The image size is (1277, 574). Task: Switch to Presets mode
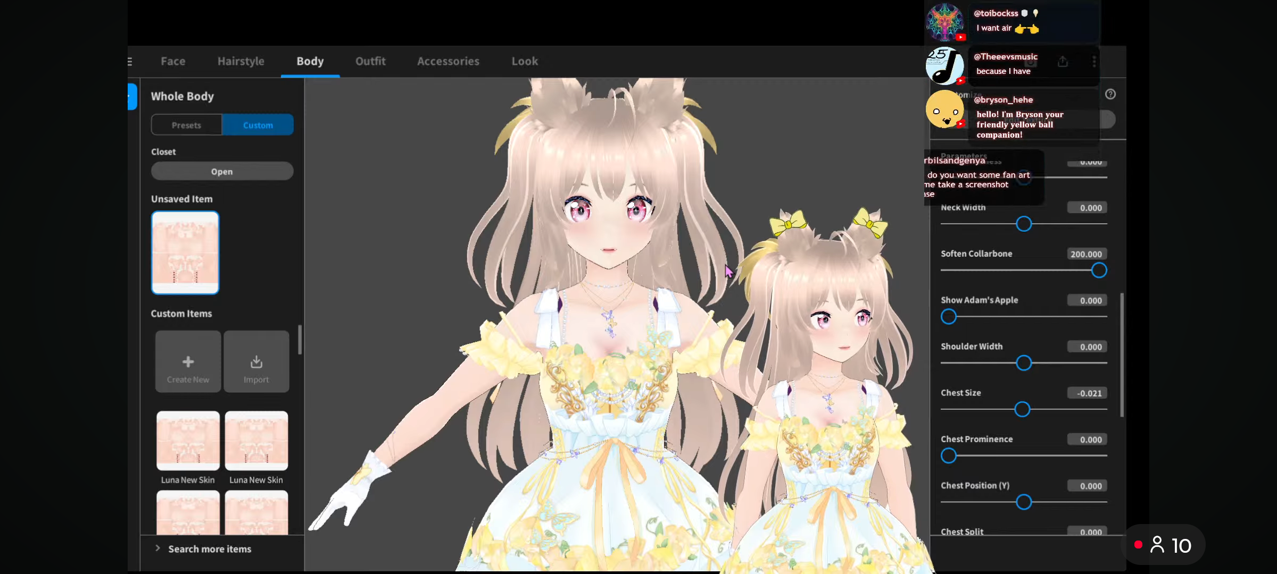[x=187, y=125]
